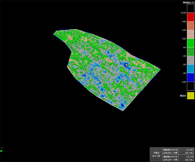This screenshot has height=162, width=195.
Task: Pick the pale pink legend swatch
Action: tap(190, 34)
